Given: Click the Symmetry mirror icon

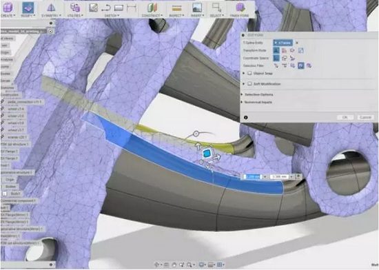Looking at the screenshot, I should click(x=51, y=8).
